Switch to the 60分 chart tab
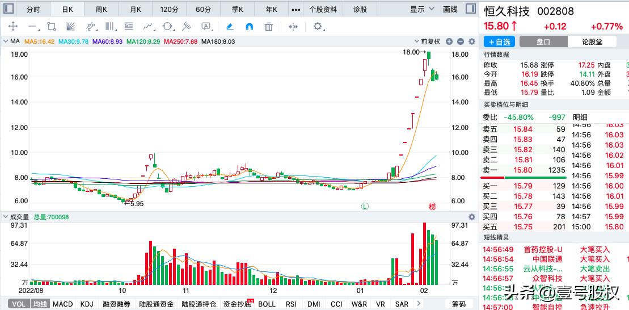The width and height of the screenshot is (629, 310). tap(204, 9)
